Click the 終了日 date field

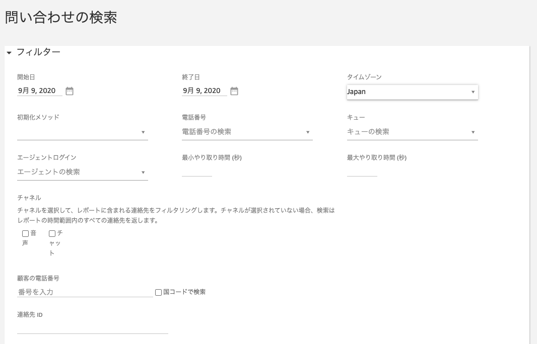pyautogui.click(x=204, y=91)
